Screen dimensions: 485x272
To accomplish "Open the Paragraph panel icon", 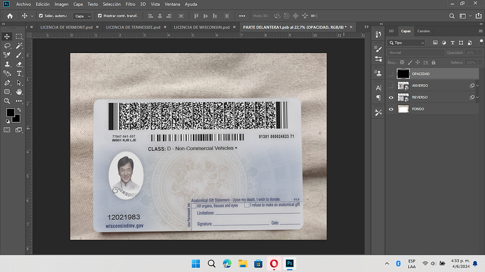I will point(378,98).
